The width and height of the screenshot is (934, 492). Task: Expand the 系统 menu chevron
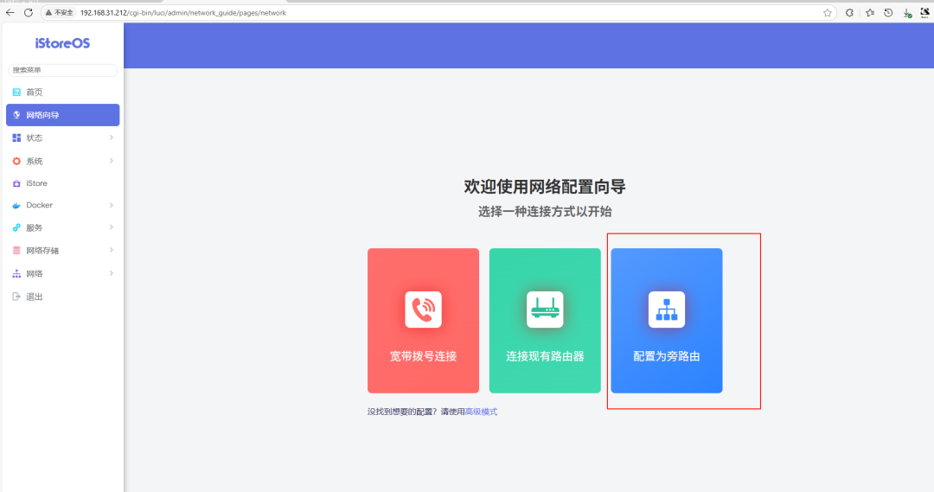[x=112, y=161]
